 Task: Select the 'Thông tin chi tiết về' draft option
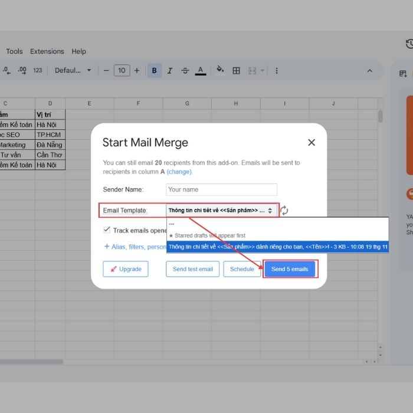(278, 247)
